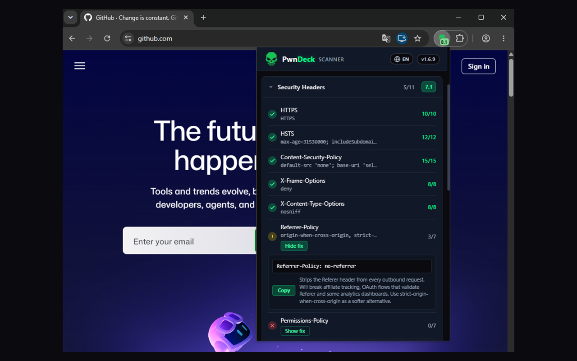The height and width of the screenshot is (361, 577).
Task: Click the GitHub mascot illustration
Action: pos(230,333)
